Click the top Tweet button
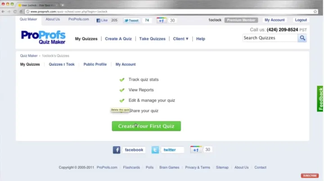 click(x=131, y=20)
